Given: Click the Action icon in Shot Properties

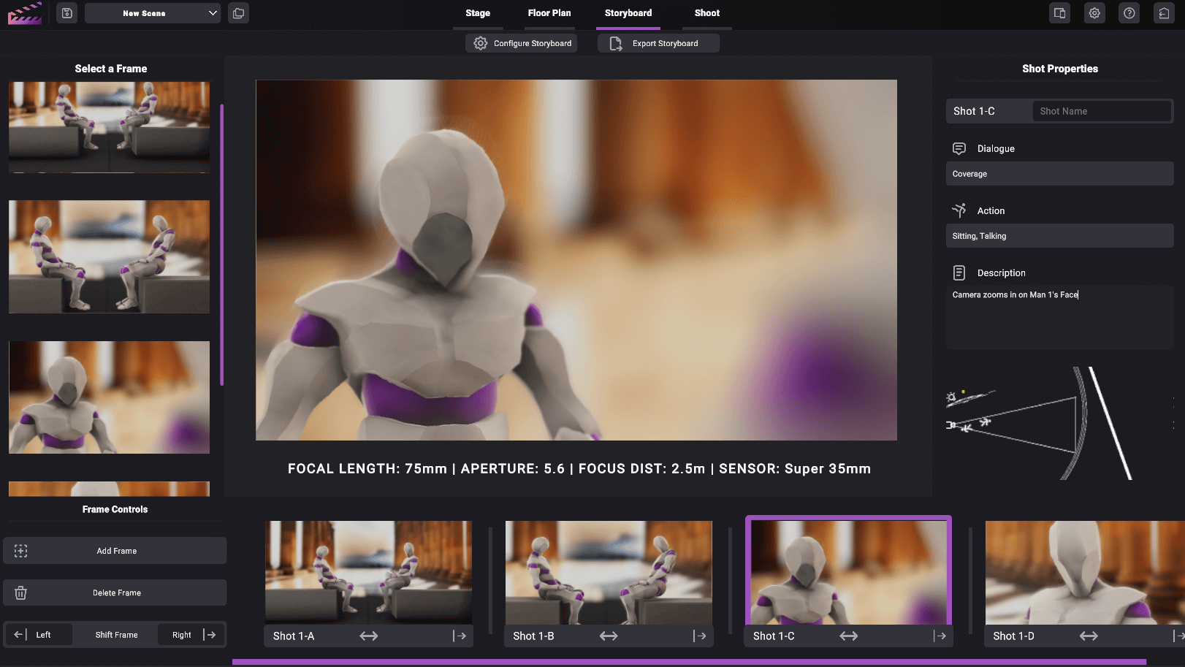Looking at the screenshot, I should tap(959, 210).
